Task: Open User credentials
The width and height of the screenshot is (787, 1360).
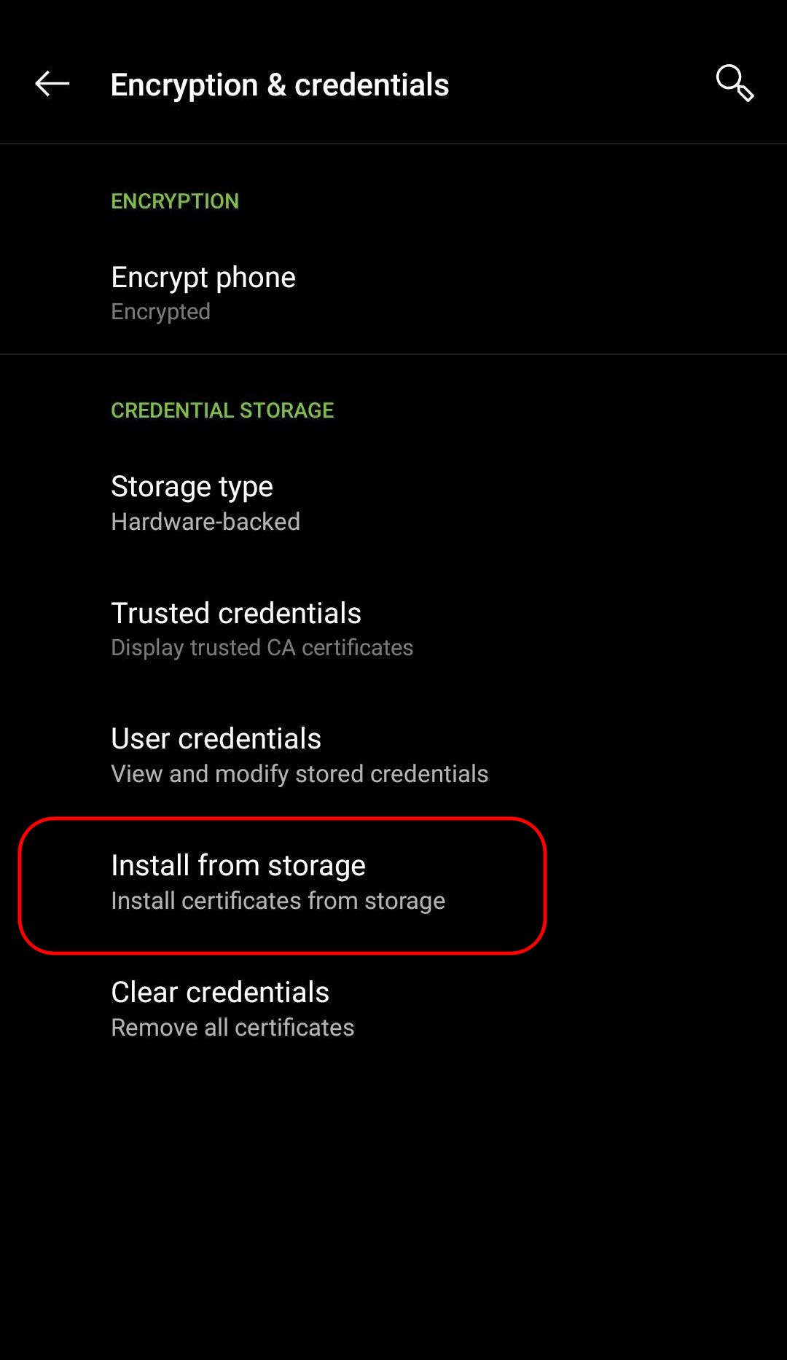Action: click(216, 739)
